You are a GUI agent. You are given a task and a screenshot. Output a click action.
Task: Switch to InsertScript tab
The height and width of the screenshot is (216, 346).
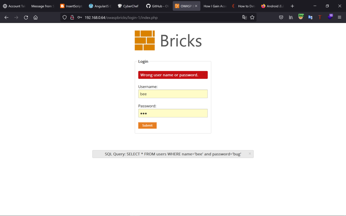click(x=71, y=6)
